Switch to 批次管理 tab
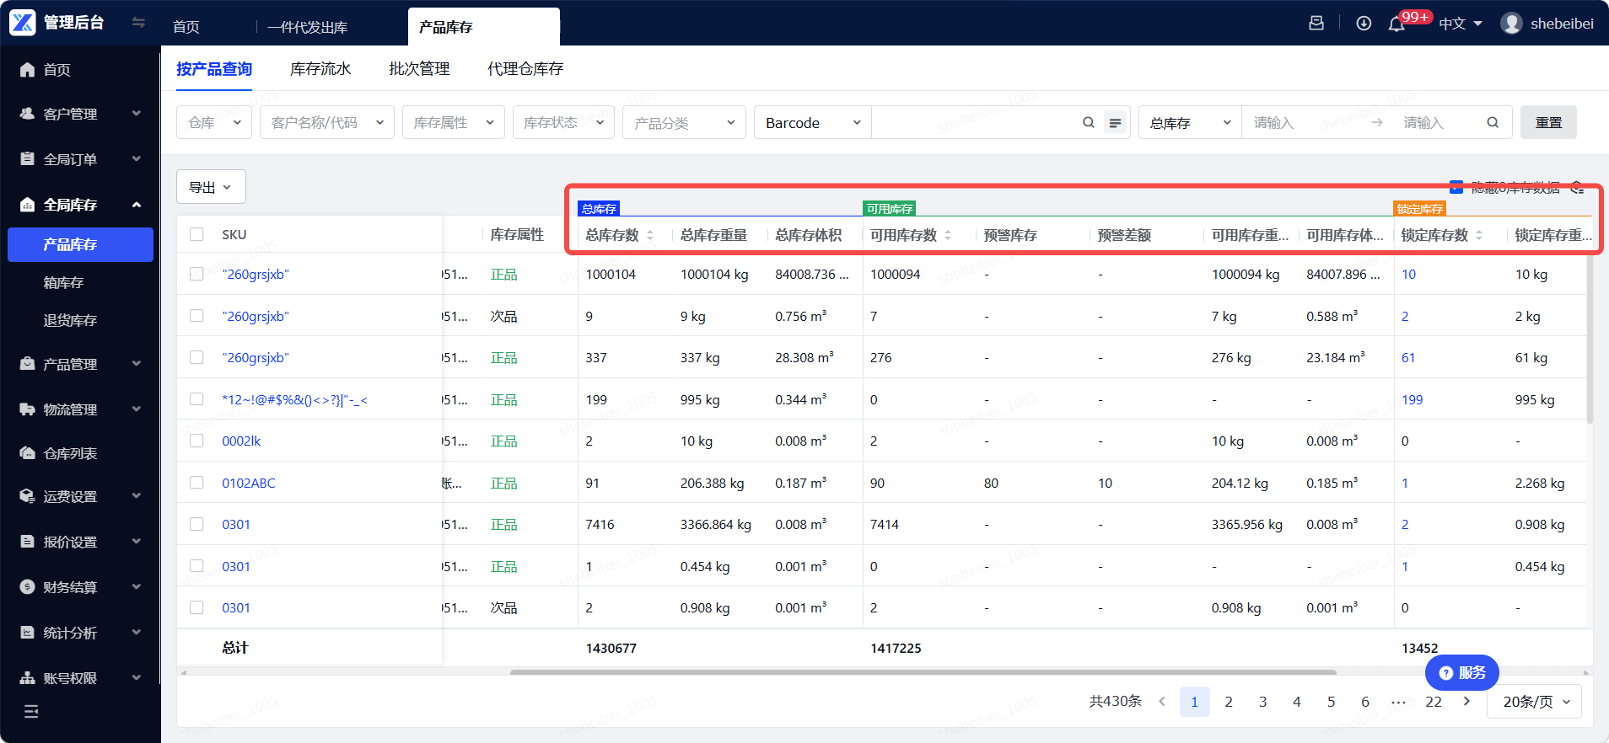The image size is (1609, 743). (419, 69)
